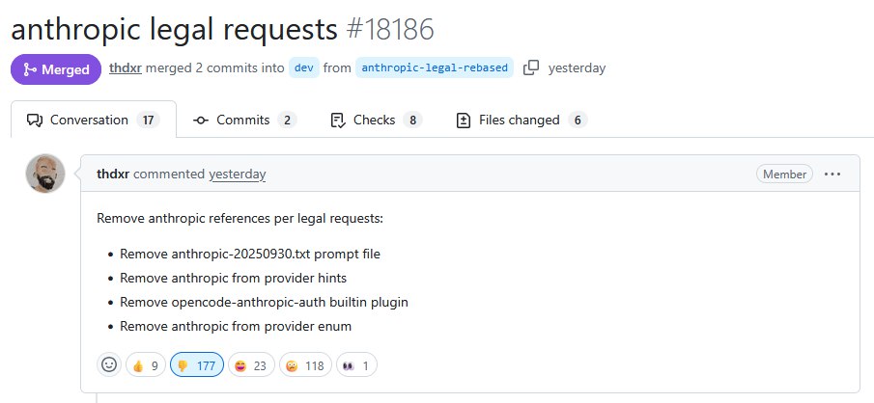Open the anthropic-legal-rebased branch link
The width and height of the screenshot is (874, 403).
[x=434, y=67]
